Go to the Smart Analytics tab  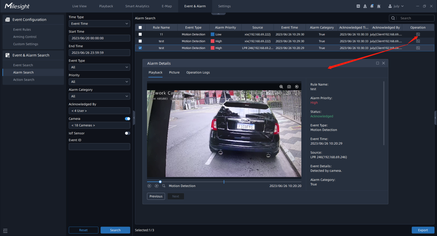coord(137,6)
